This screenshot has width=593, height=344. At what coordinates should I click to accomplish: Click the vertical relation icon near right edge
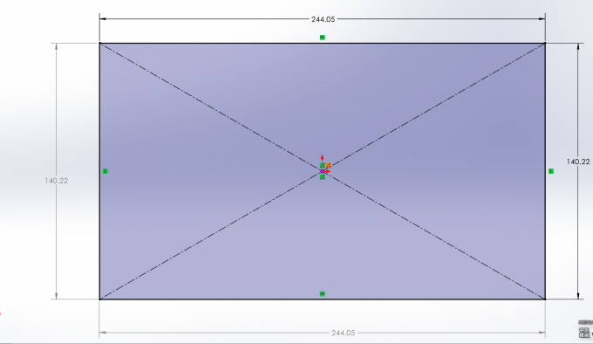click(x=551, y=171)
